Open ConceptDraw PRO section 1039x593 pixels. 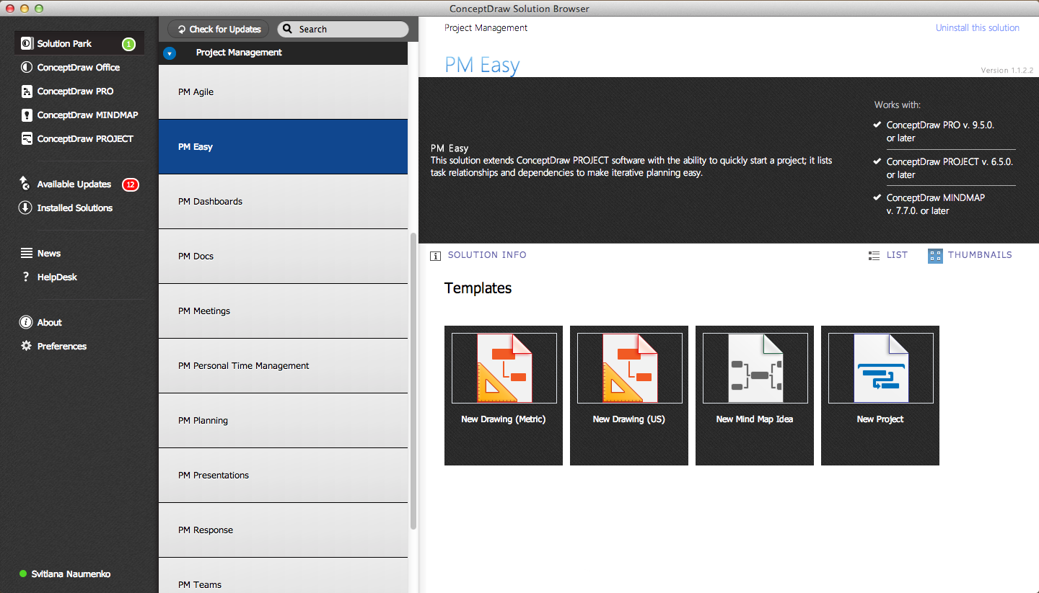pyautogui.click(x=75, y=92)
